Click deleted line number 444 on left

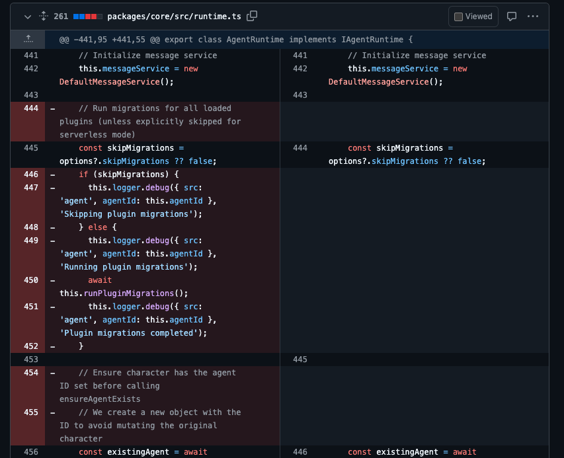click(x=30, y=108)
